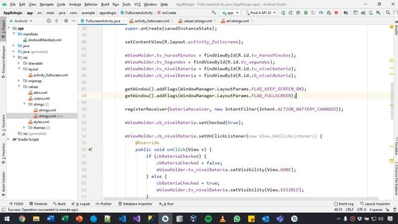This screenshot has width=398, height=224.
Task: Toggle fold marker at the else line
Action: coord(102,177)
